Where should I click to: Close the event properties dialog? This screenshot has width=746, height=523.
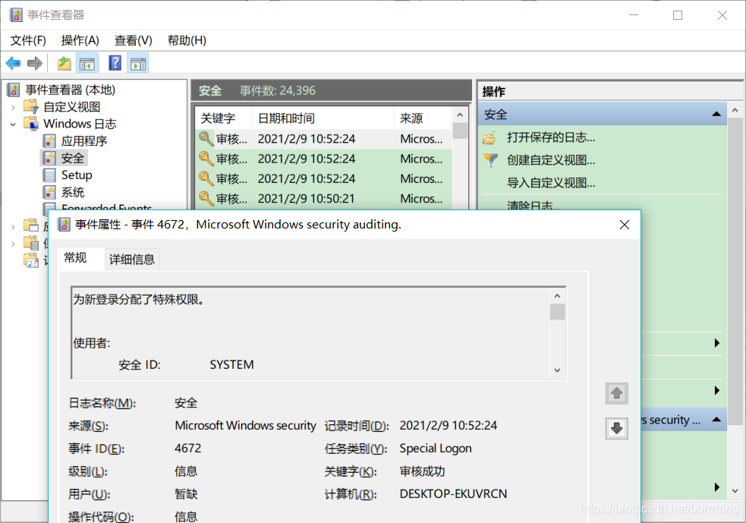pyautogui.click(x=625, y=225)
